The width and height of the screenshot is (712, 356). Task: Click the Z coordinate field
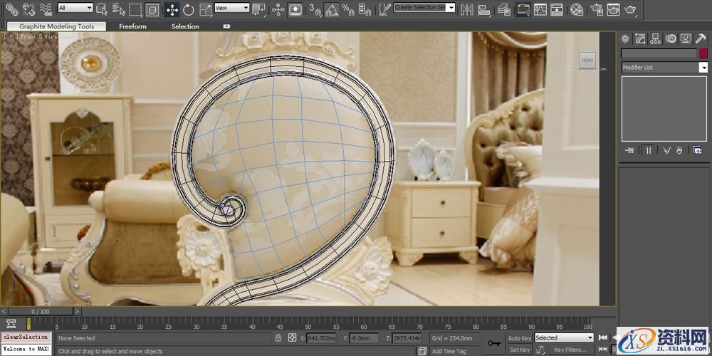[x=407, y=338]
